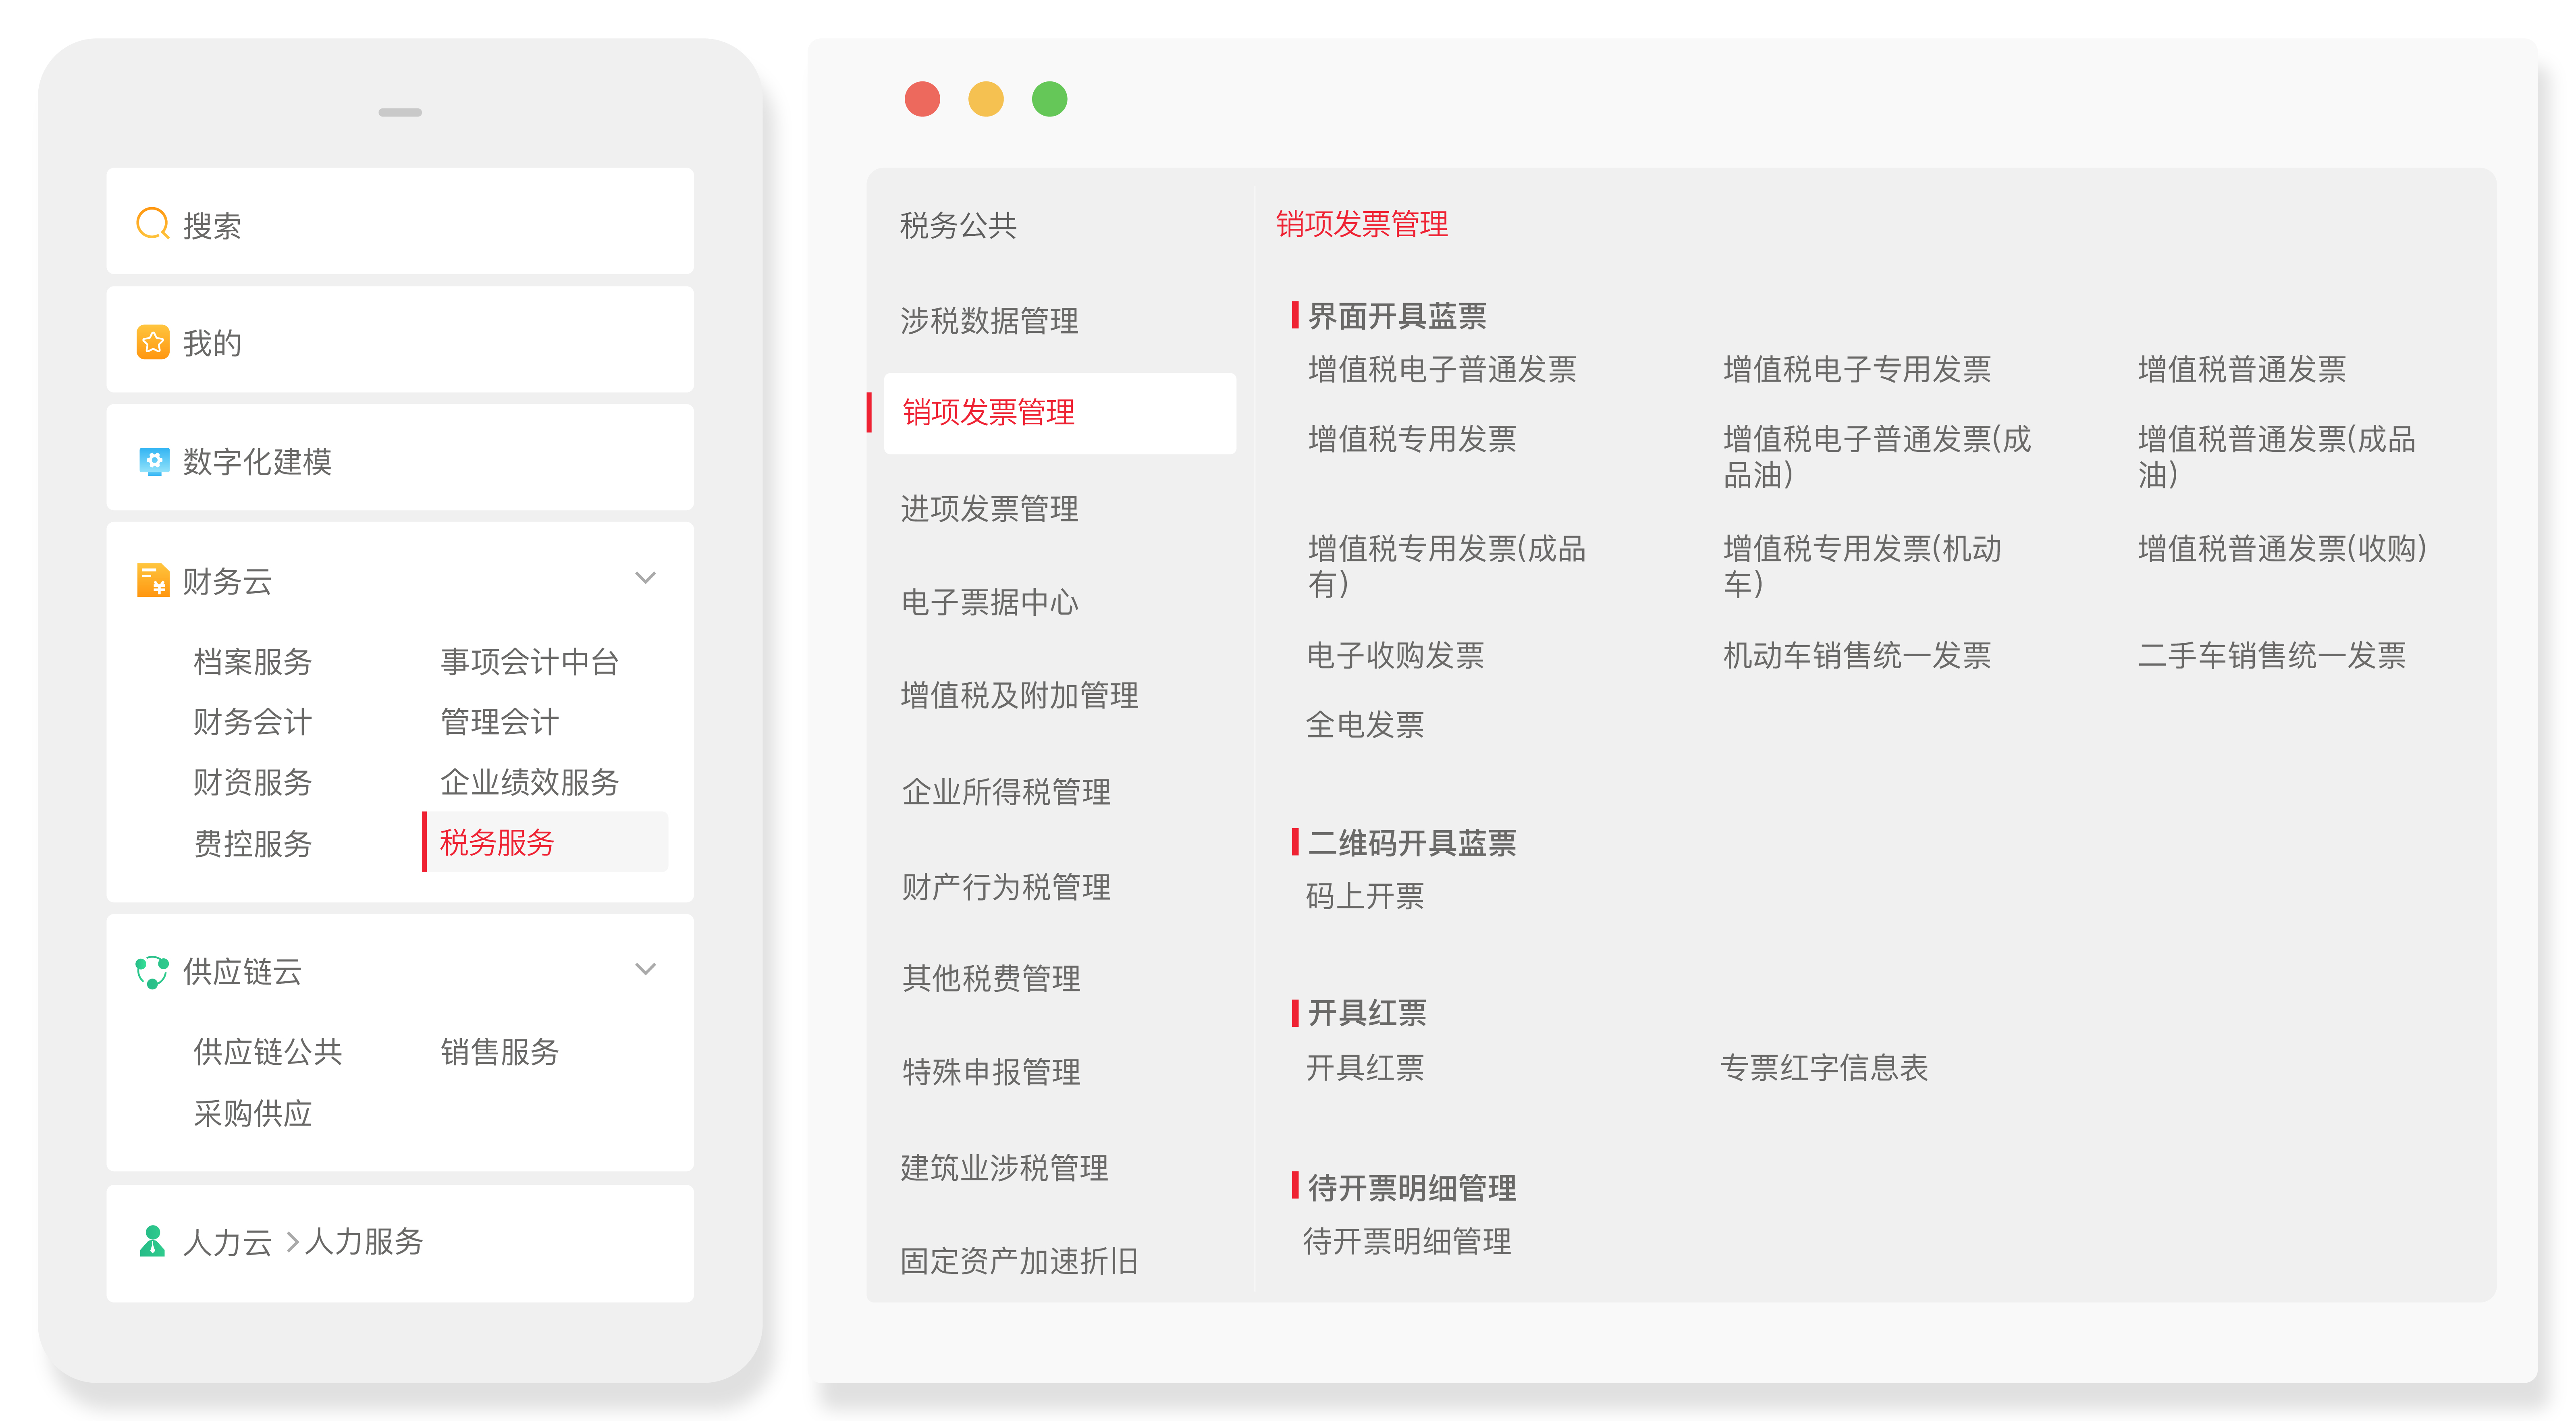Image resolution: width=2576 pixels, height=1421 pixels.
Task: Open the 全电发票 link
Action: pyautogui.click(x=1364, y=724)
